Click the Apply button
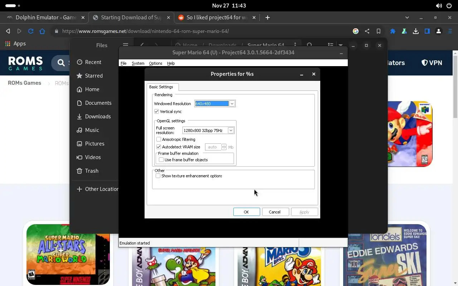This screenshot has width=458, height=286. [304, 212]
